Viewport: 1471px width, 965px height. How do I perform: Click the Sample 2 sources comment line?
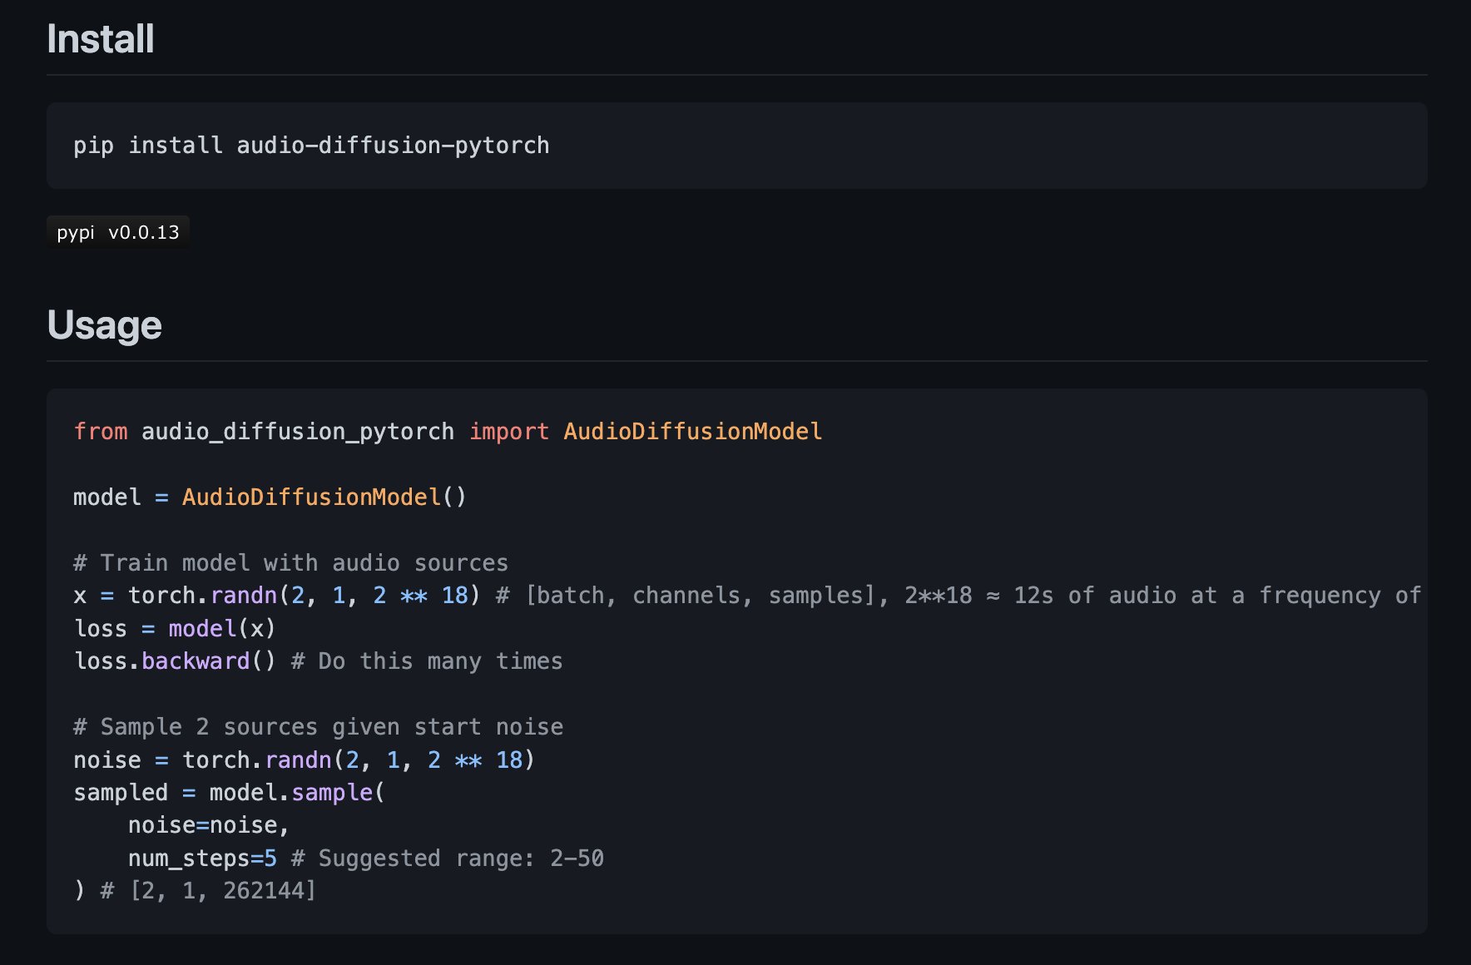tap(319, 726)
